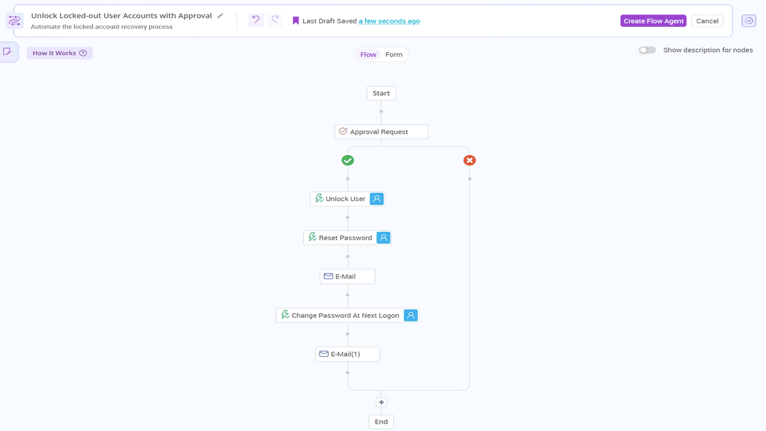Open the 'a few seconds ago' draft link

[389, 20]
